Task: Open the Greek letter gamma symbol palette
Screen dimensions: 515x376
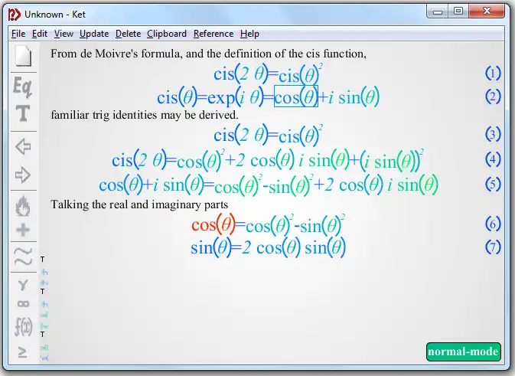Action: pyautogui.click(x=23, y=285)
